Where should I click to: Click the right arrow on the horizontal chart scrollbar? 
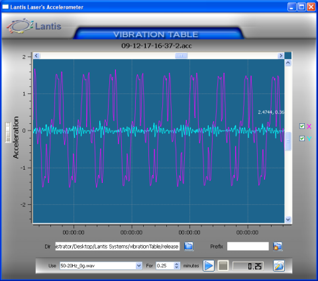(x=281, y=56)
